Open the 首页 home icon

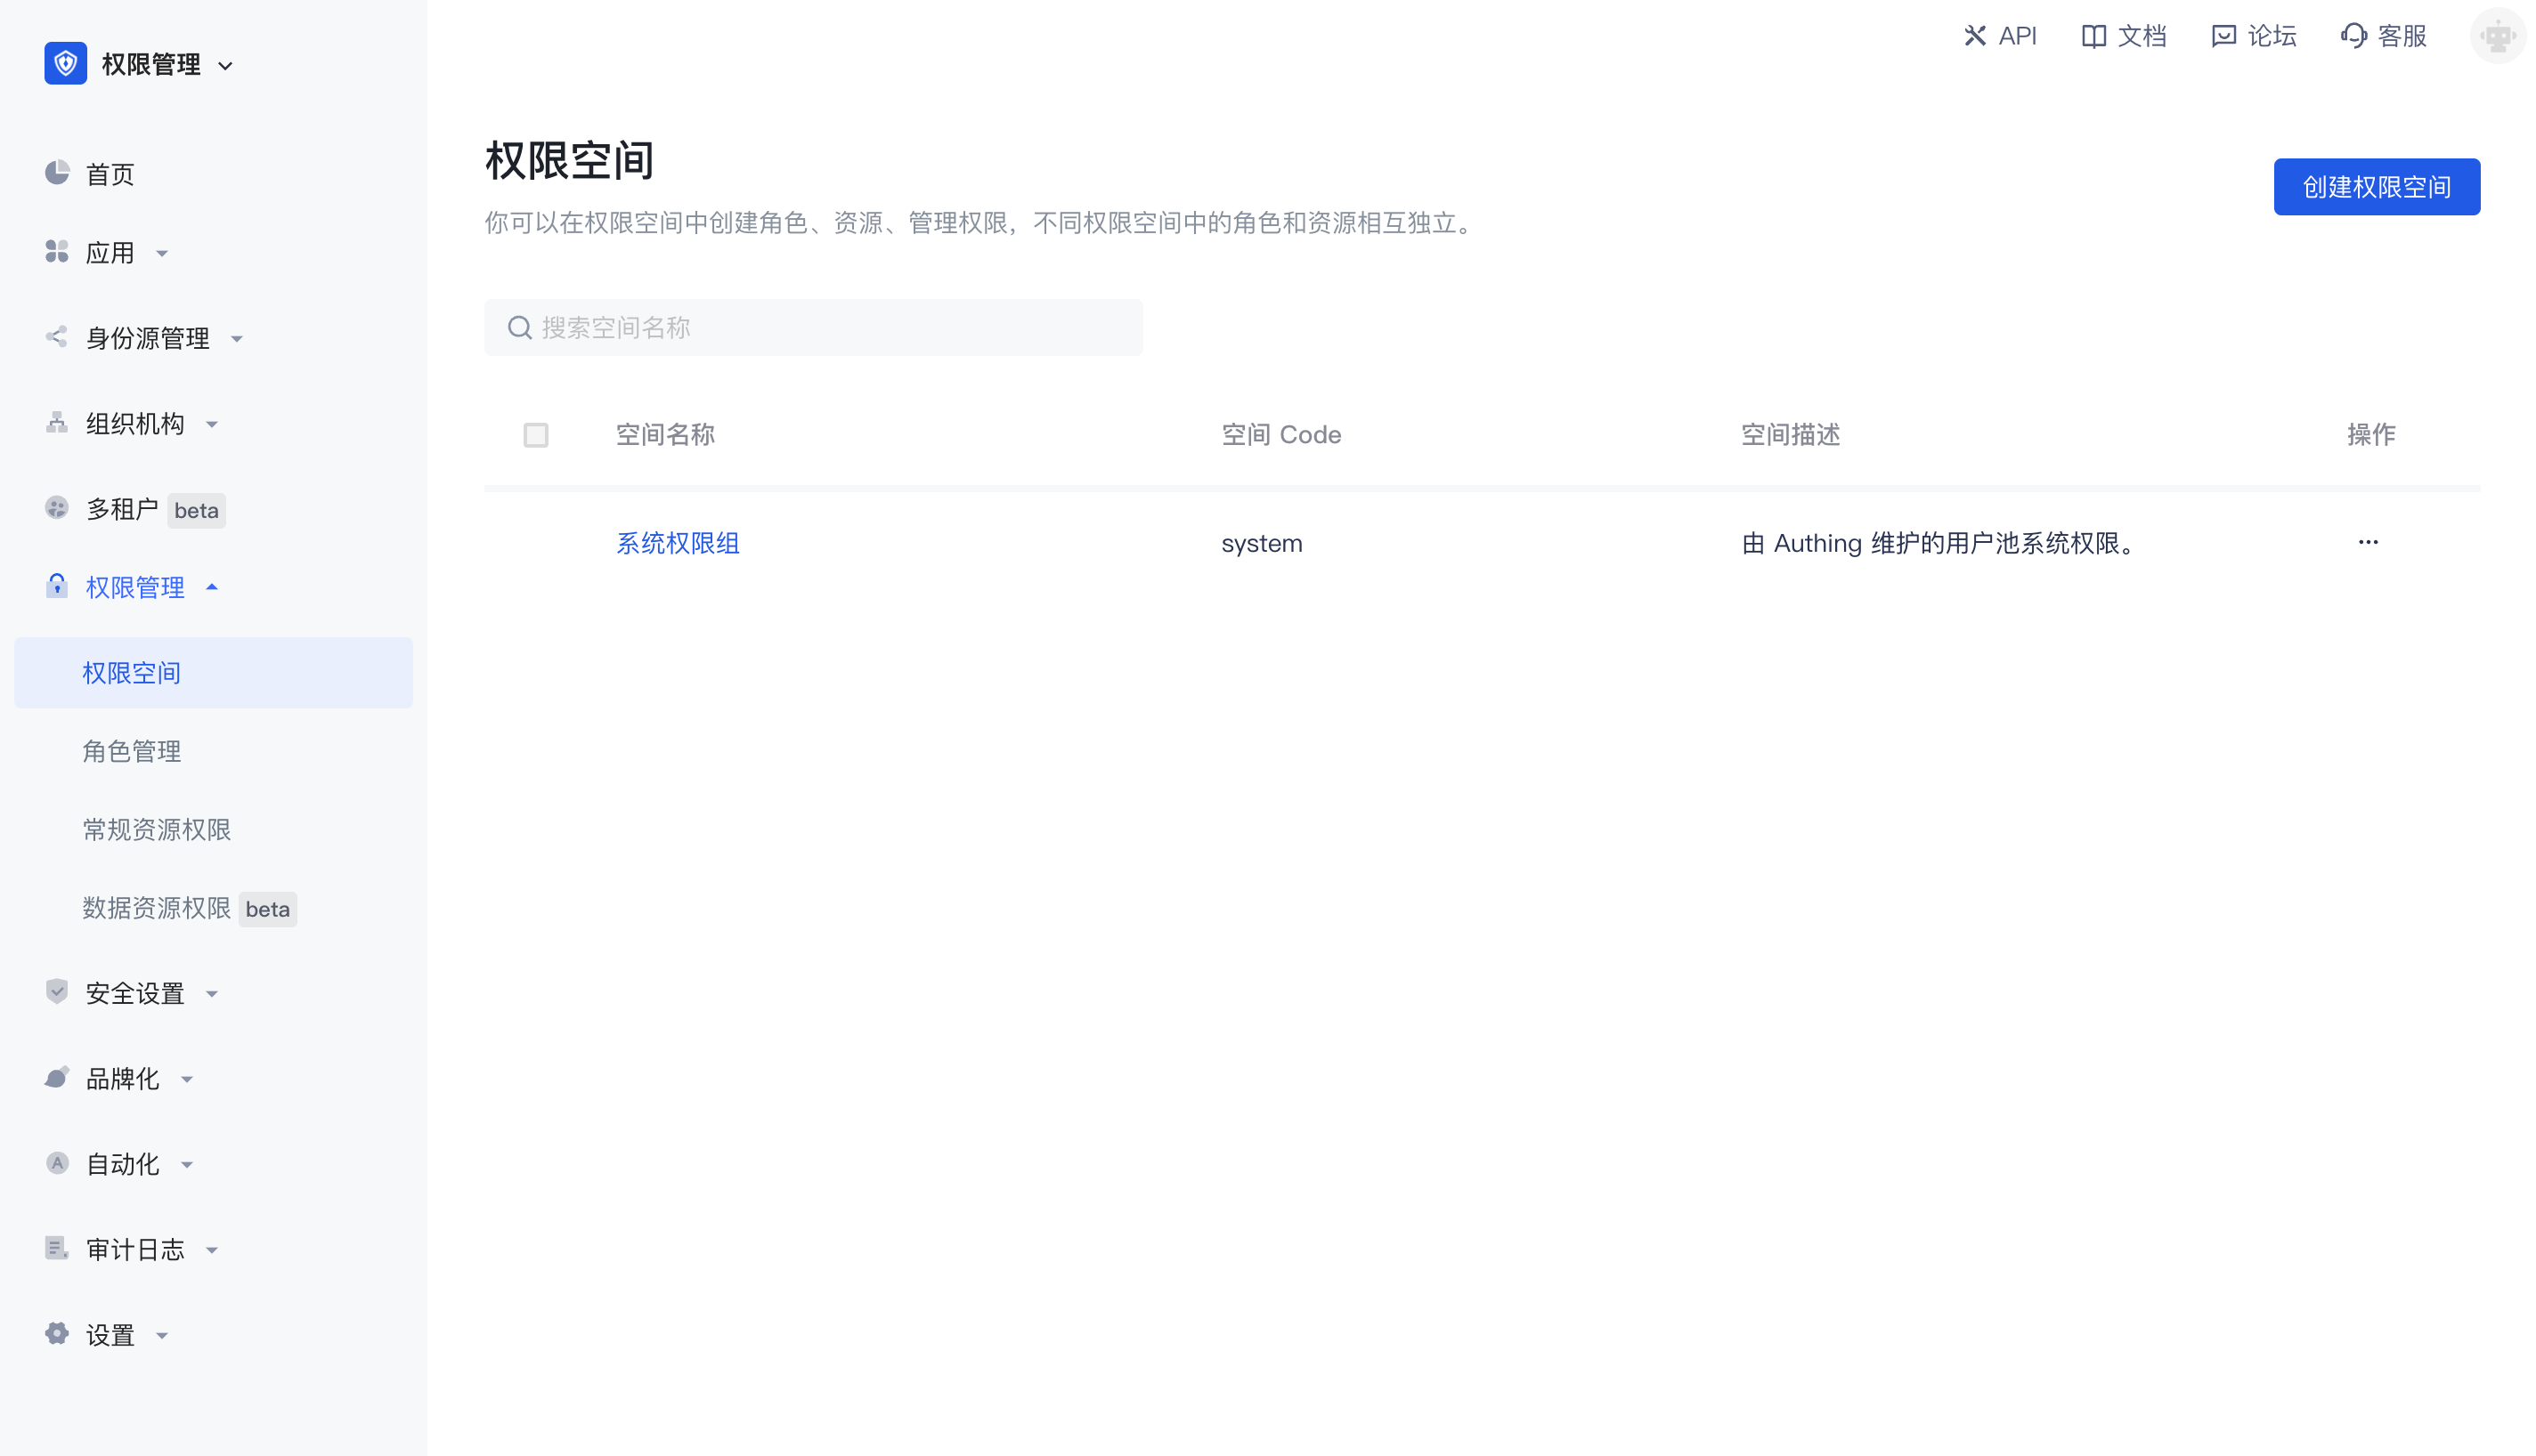(x=57, y=172)
